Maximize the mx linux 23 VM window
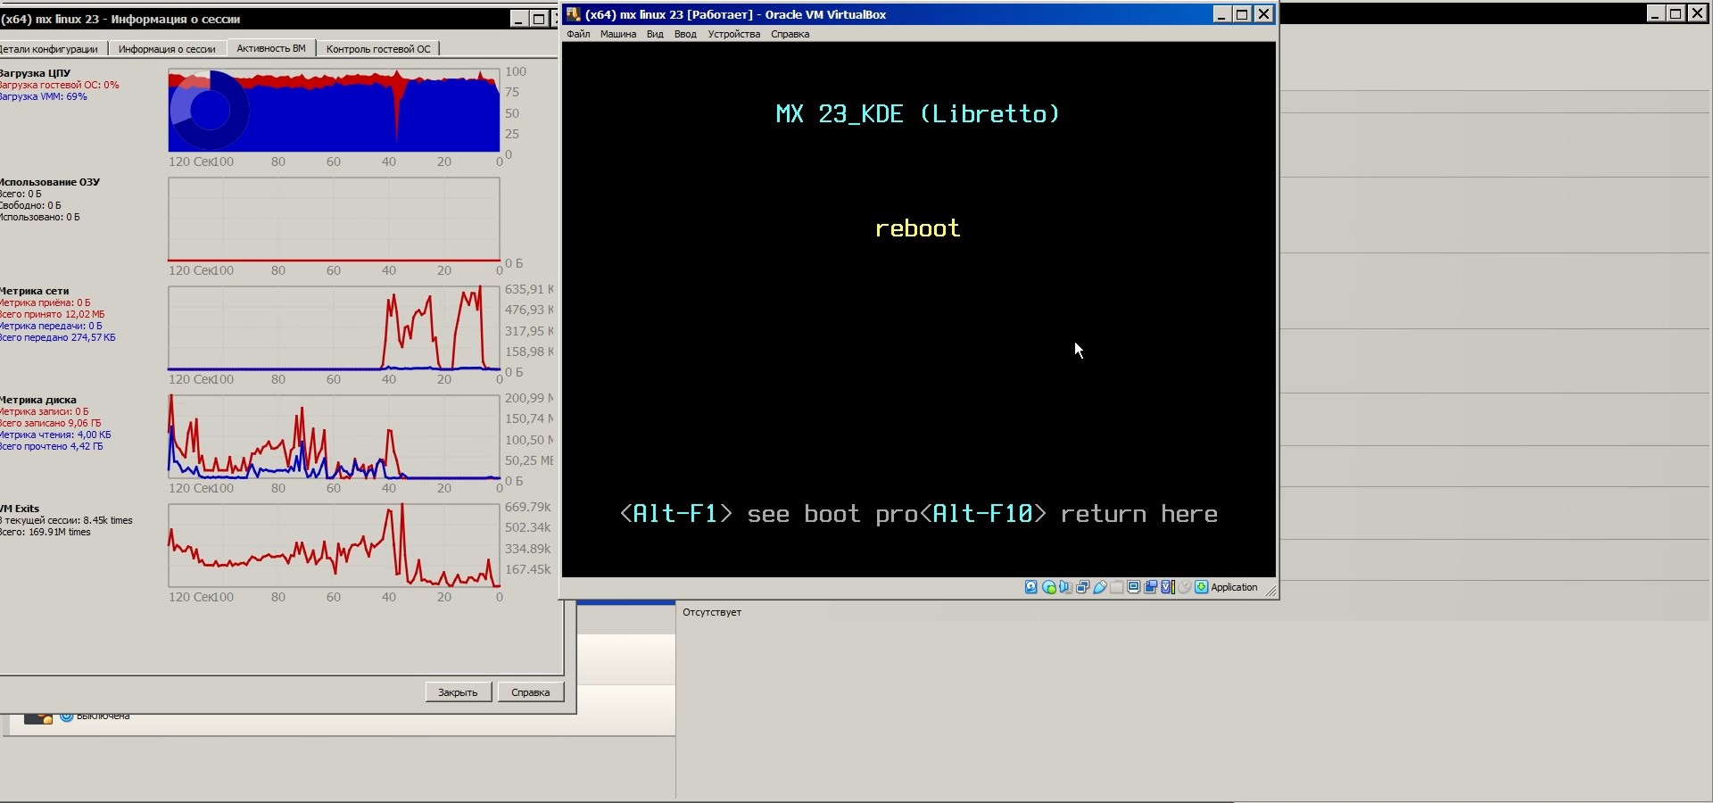The image size is (1713, 803). [x=1242, y=14]
